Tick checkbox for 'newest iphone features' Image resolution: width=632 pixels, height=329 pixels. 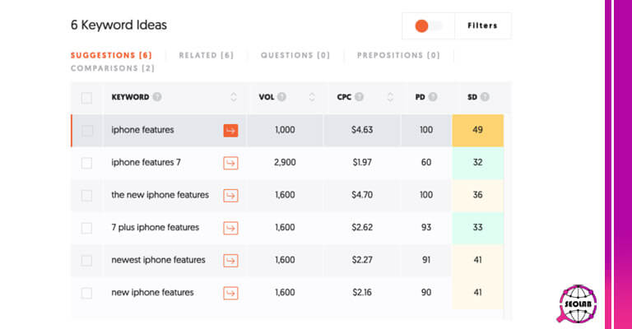click(x=86, y=261)
